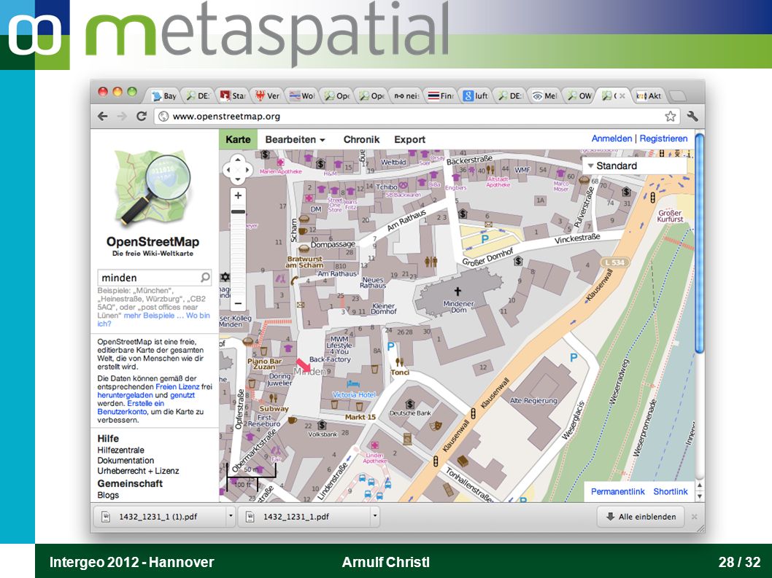
Task: Select the Karte tab
Action: [239, 140]
